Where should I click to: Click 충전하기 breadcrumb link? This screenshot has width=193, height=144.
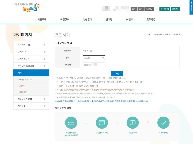pos(177,34)
